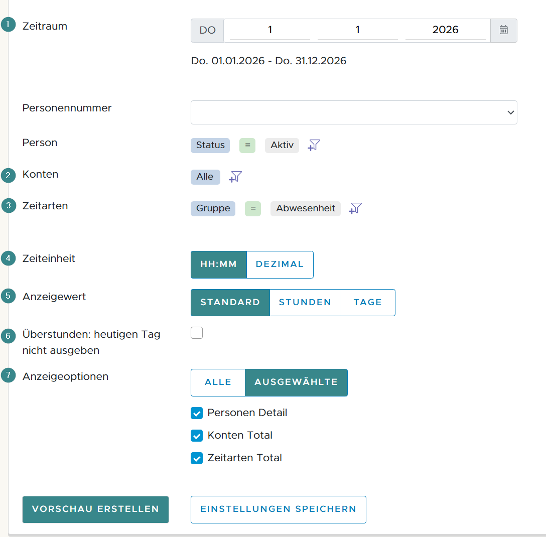Switch Zeiteinheit to Dezimal

(x=280, y=264)
